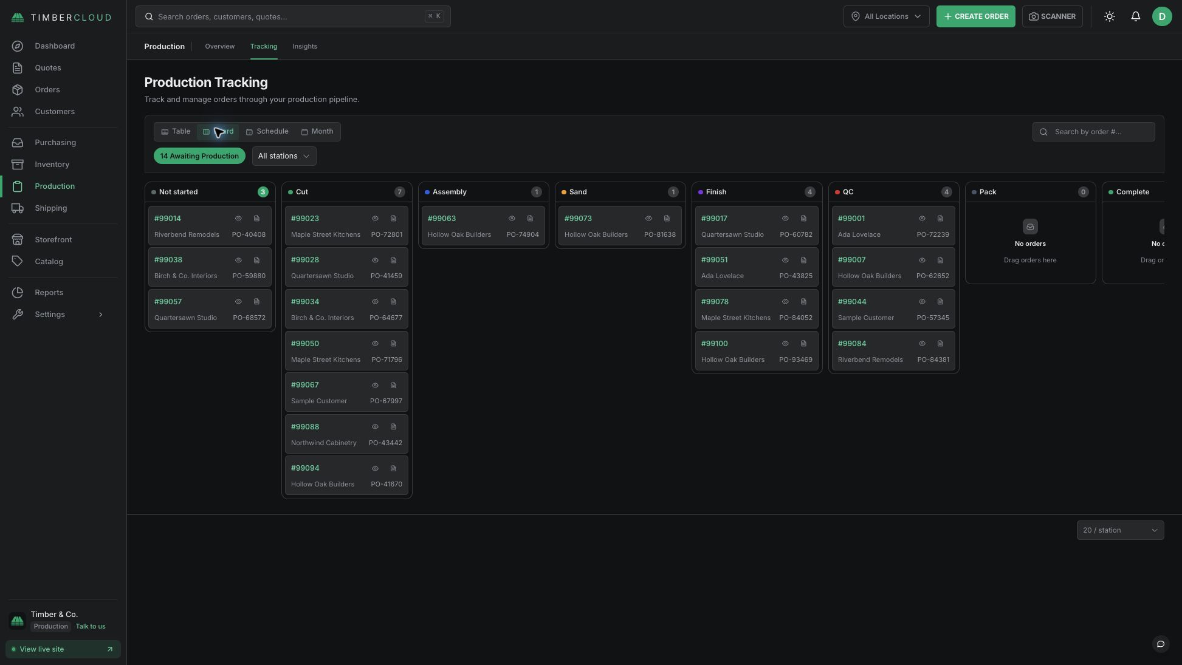Image resolution: width=1182 pixels, height=665 pixels.
Task: Click the Talk to us link
Action: [91, 627]
